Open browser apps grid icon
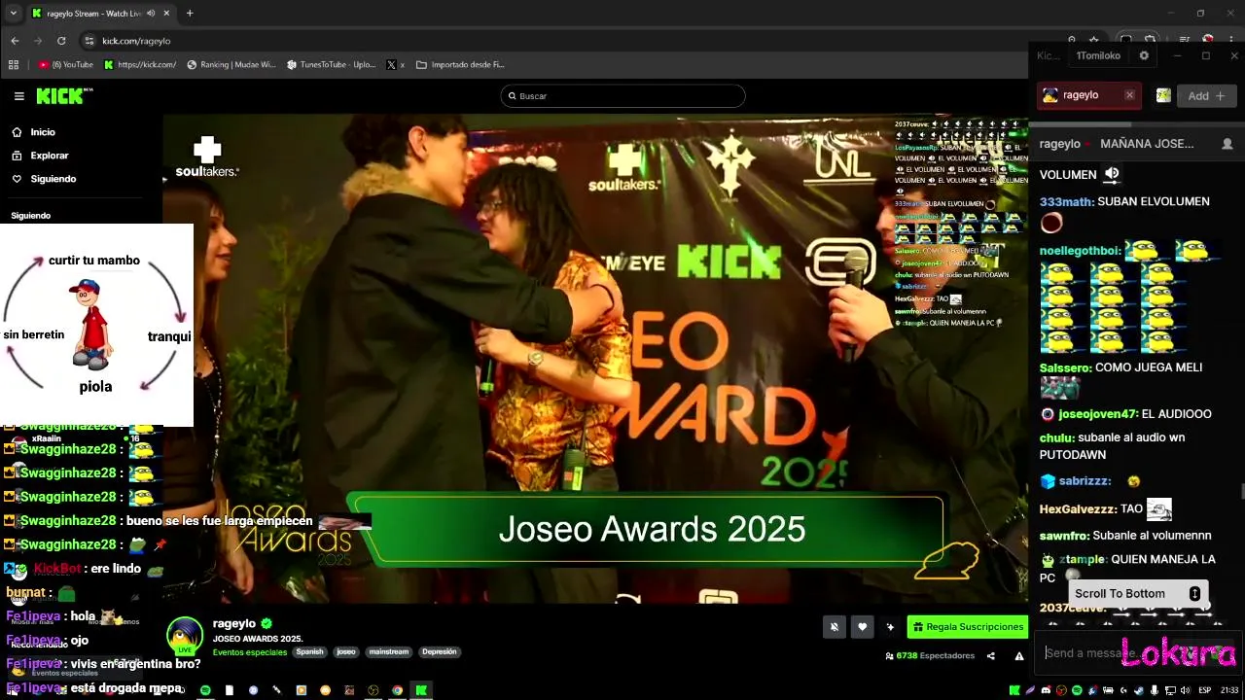 click(x=14, y=65)
